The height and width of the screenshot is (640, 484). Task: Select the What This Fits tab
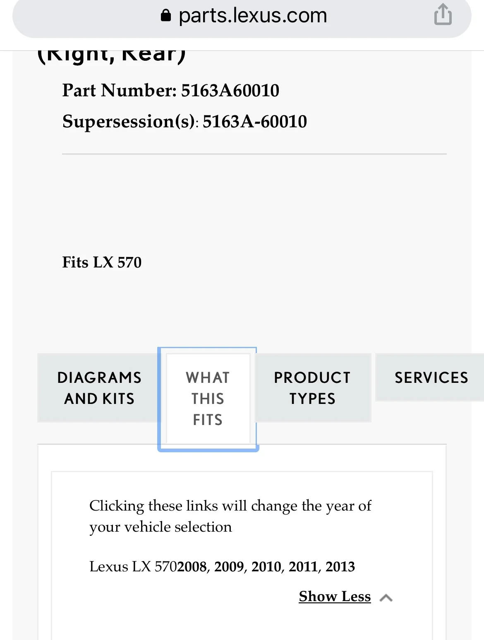[x=208, y=399]
